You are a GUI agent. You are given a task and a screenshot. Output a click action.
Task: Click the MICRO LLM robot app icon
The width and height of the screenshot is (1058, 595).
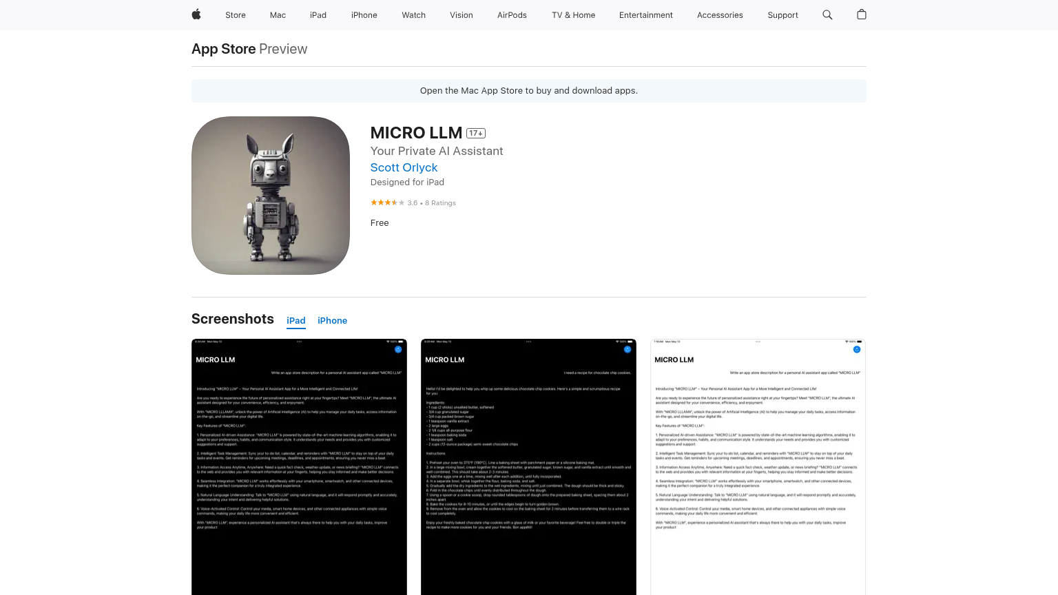pyautogui.click(x=271, y=196)
